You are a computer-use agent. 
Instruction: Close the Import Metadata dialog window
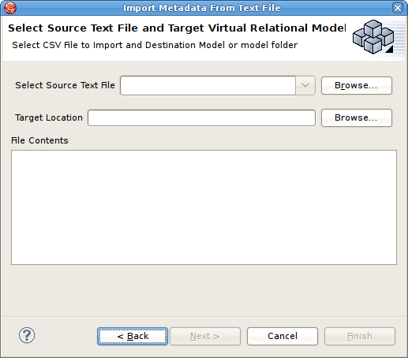point(397,8)
